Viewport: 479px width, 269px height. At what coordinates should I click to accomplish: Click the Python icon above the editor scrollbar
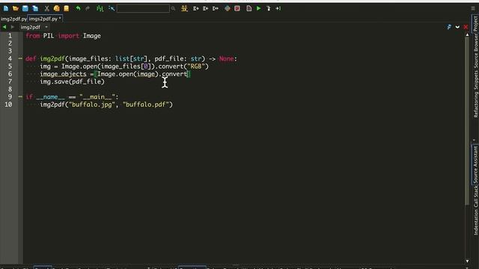[x=449, y=27]
